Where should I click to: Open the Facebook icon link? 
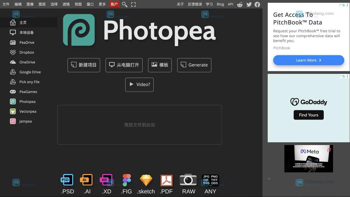(257, 4)
